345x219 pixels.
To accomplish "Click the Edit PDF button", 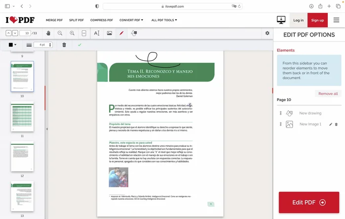I will coord(308,202).
